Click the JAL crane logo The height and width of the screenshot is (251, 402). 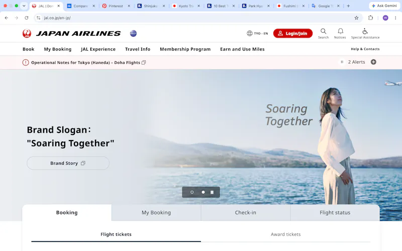[27, 33]
